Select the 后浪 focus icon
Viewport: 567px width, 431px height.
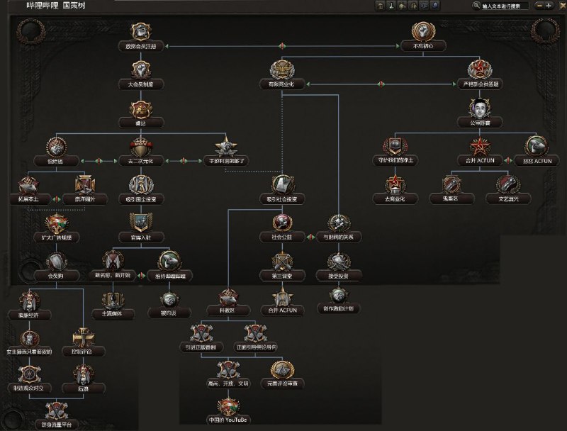tap(82, 374)
